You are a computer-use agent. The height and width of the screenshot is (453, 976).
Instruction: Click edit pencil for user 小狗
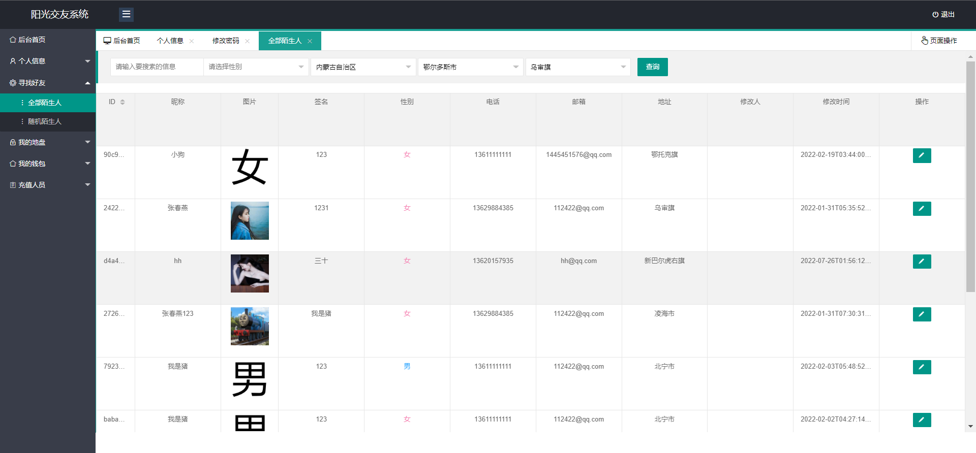[922, 155]
